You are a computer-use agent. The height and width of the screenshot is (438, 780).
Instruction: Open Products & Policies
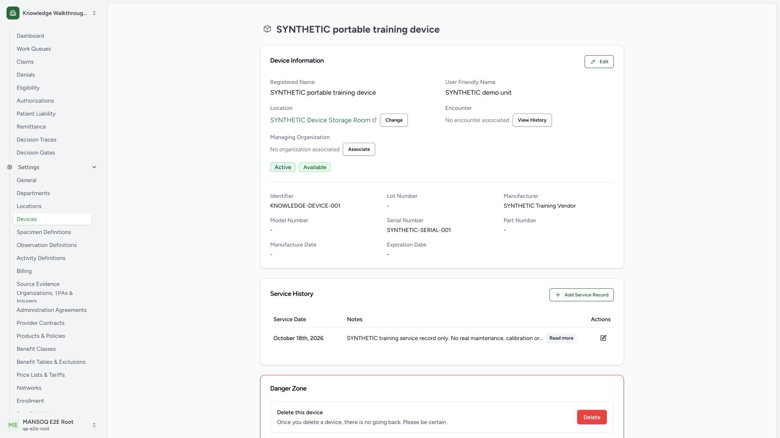[41, 336]
